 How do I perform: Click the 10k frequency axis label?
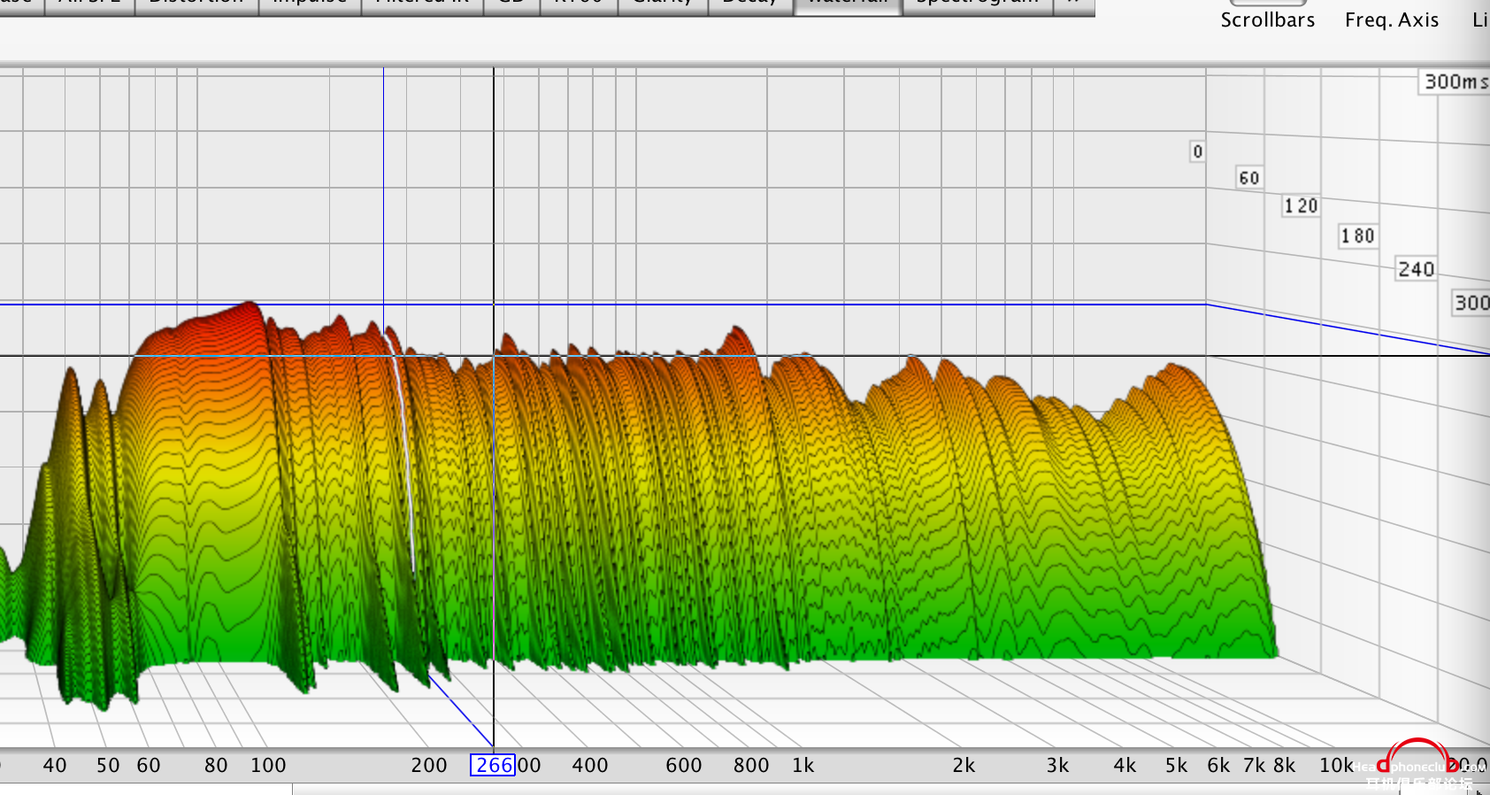[1336, 765]
